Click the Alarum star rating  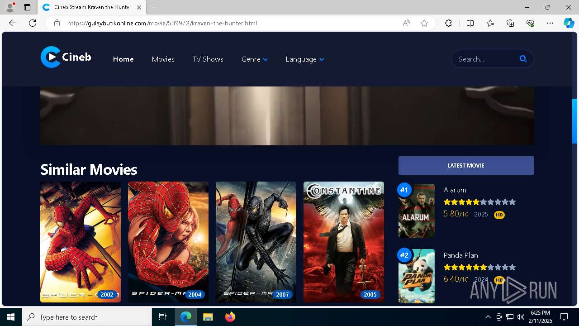point(480,202)
